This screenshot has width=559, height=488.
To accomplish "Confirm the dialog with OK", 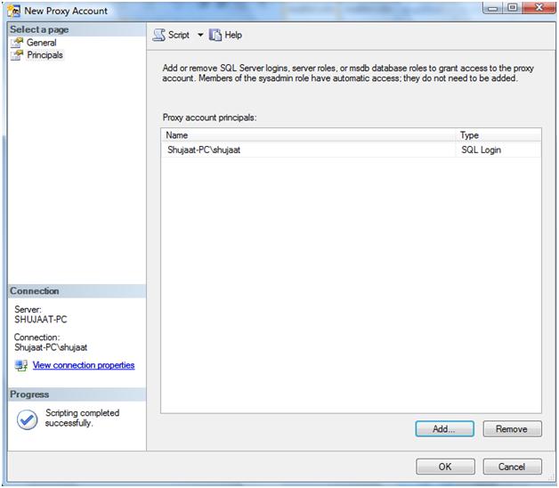I will coord(445,467).
